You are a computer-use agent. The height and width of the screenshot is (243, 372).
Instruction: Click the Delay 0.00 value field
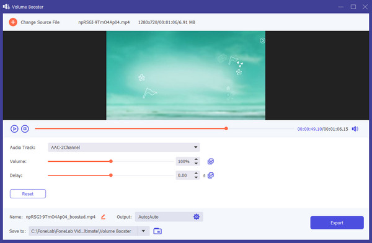[184, 175]
